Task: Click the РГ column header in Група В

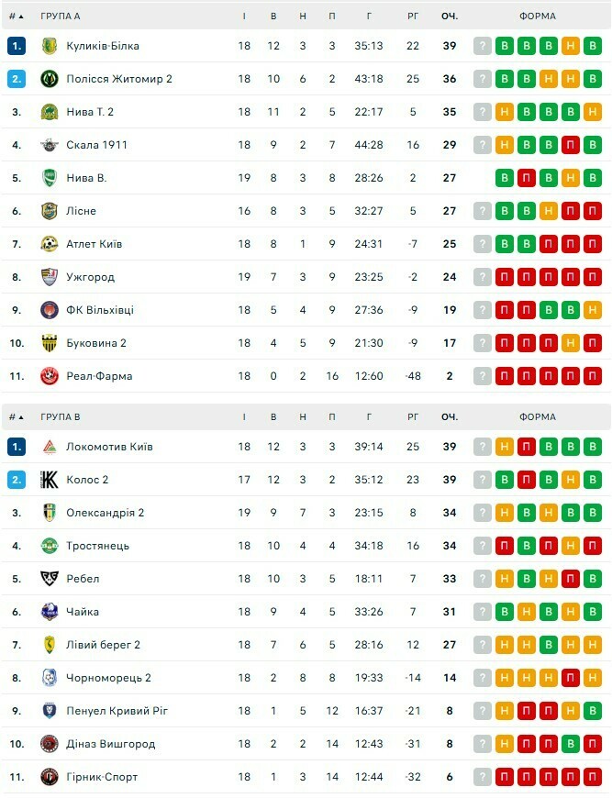Action: coord(413,417)
